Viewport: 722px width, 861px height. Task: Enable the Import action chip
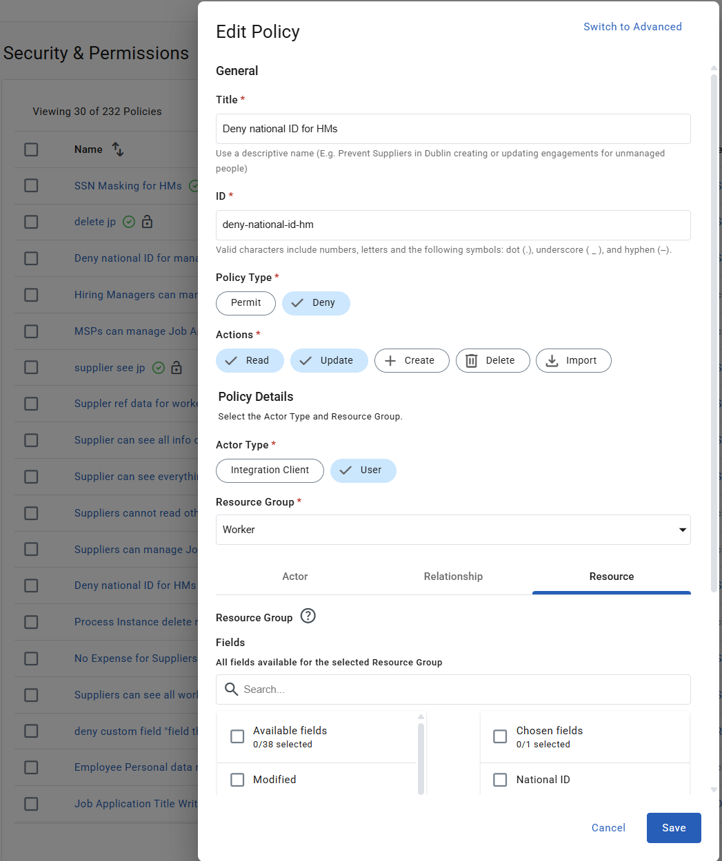click(x=574, y=361)
